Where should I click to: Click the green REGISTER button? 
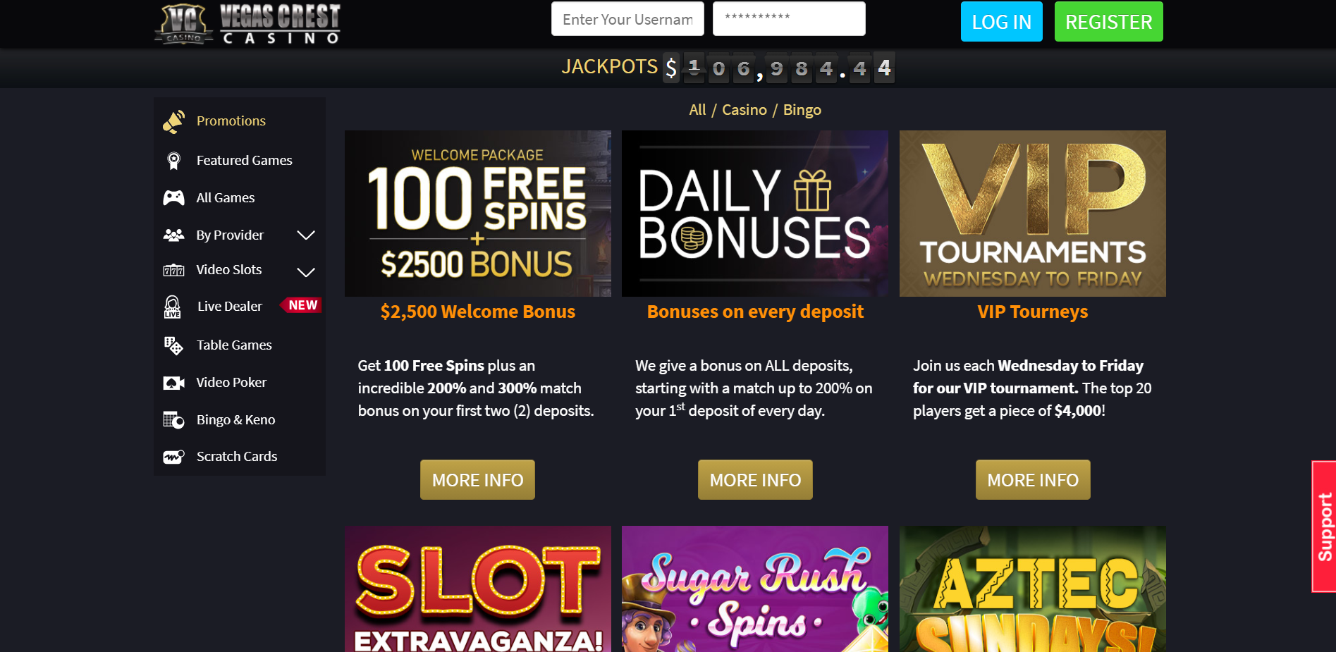coord(1109,22)
